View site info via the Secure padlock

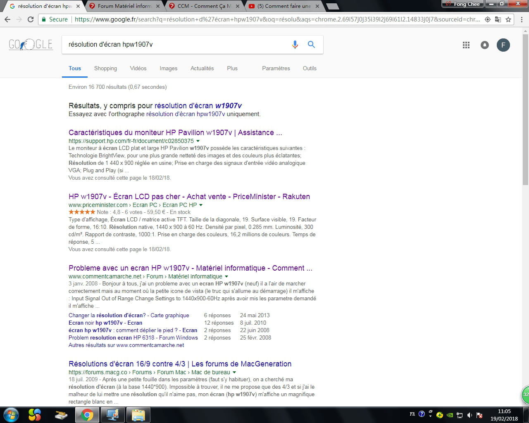tap(55, 19)
